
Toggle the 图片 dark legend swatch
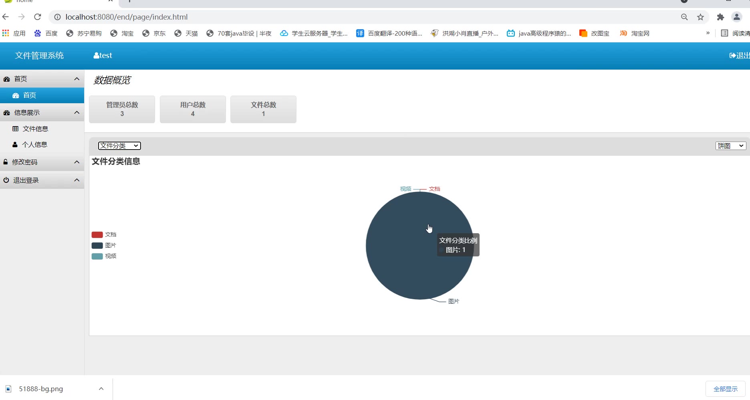97,246
